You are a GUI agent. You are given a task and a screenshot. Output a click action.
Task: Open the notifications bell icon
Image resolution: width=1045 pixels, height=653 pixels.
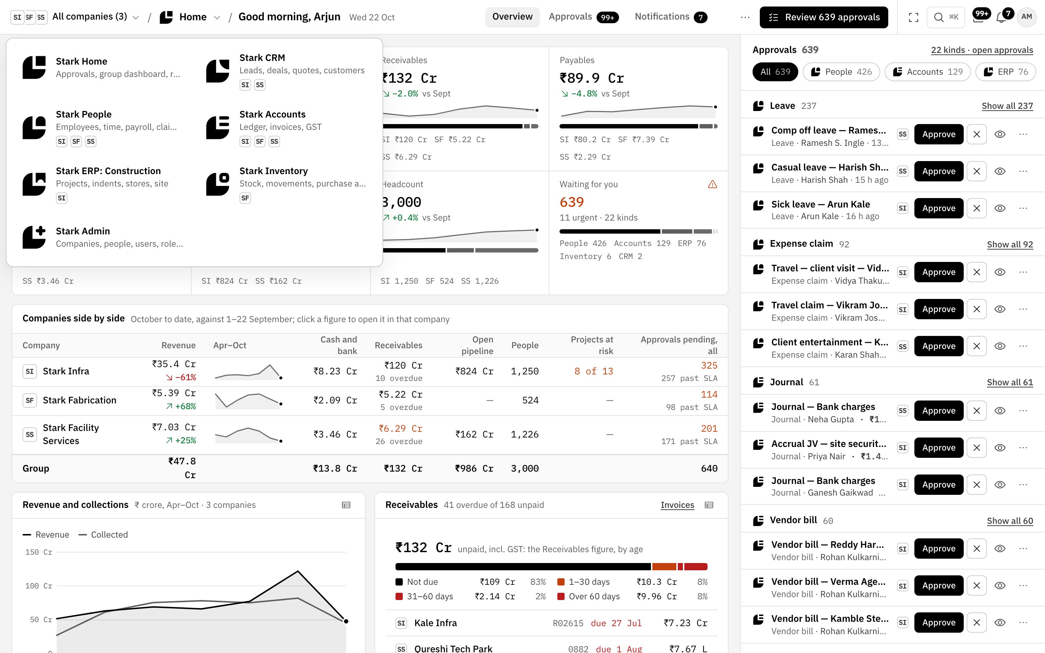1001,17
